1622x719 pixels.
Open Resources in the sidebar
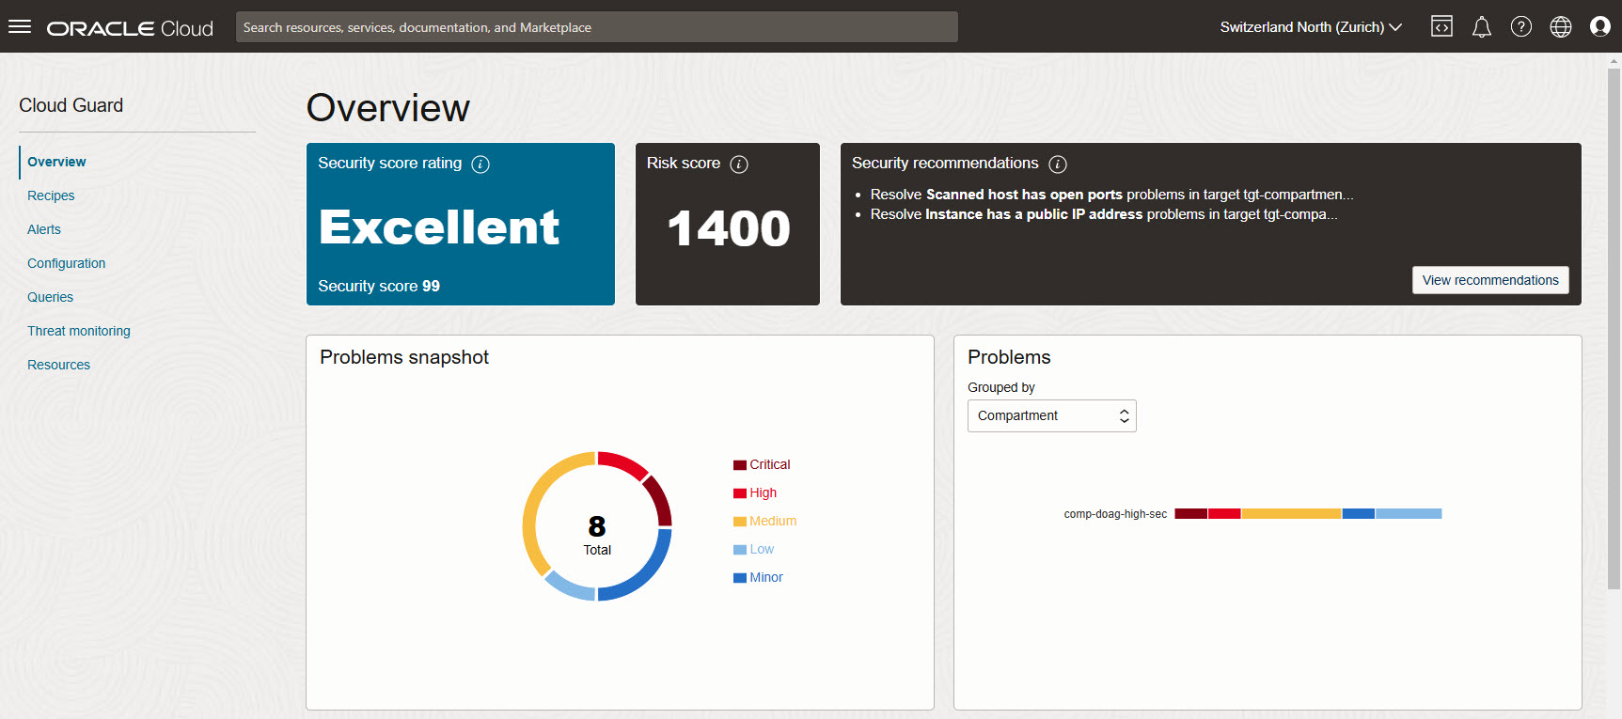(58, 365)
